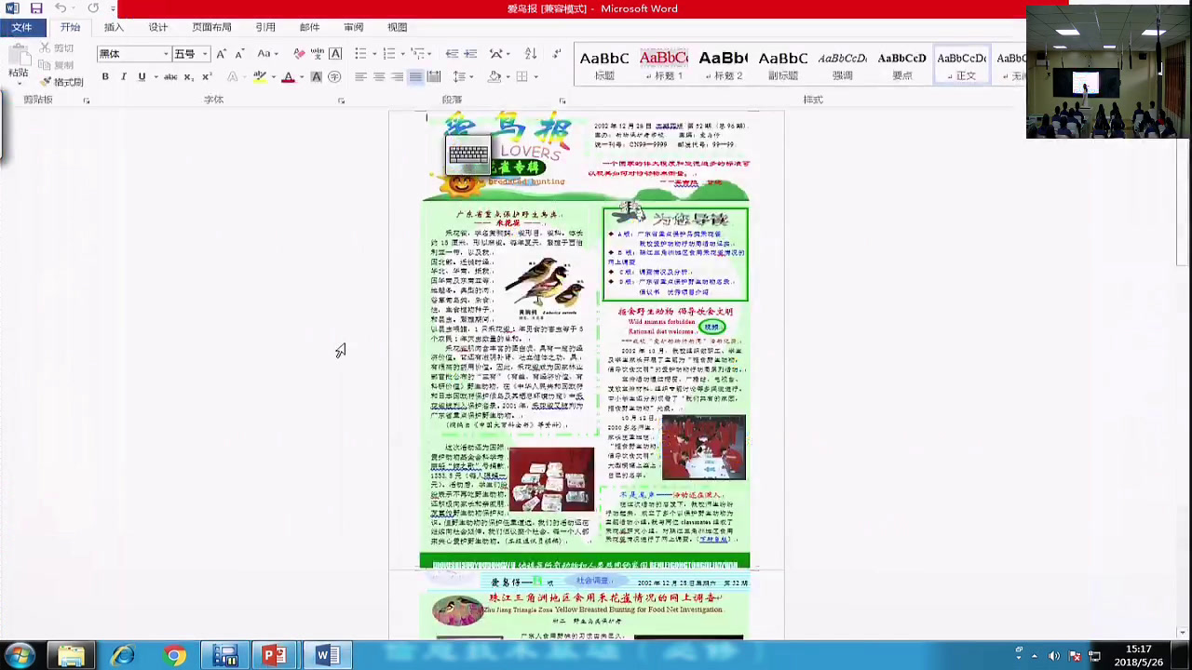Open PowerPoint from the Windows taskbar
Viewport: 1192px width, 670px height.
tap(274, 655)
